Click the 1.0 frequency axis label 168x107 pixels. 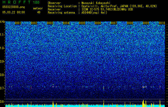pyautogui.click(x=2, y=48)
